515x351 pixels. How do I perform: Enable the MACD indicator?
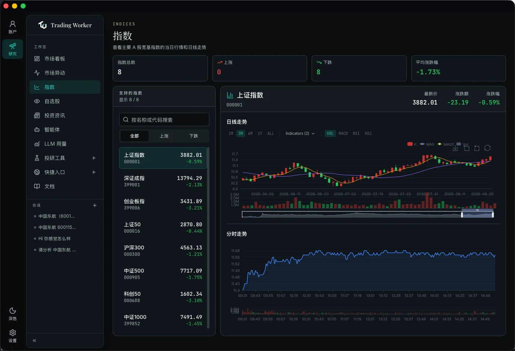343,133
